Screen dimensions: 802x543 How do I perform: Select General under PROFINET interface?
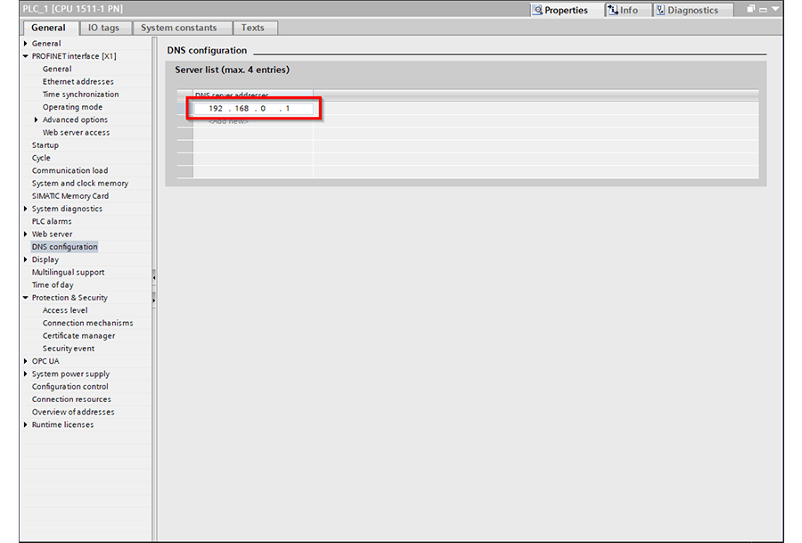pyautogui.click(x=57, y=69)
